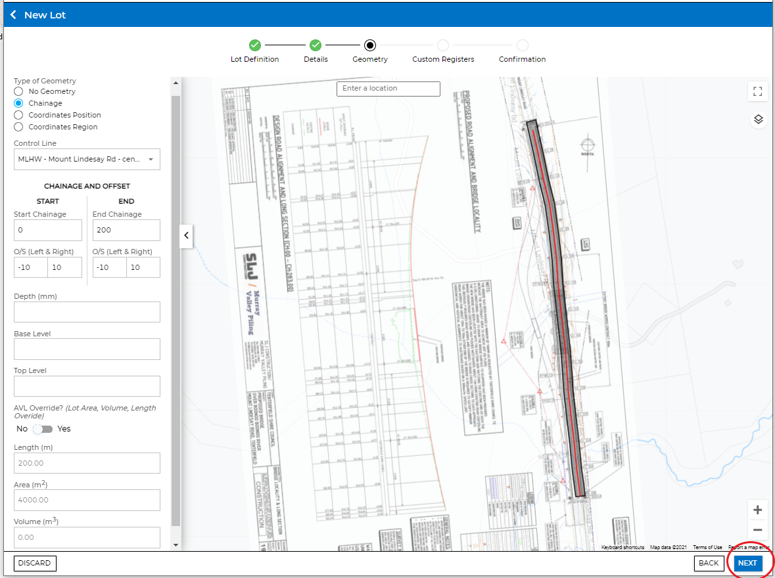The height and width of the screenshot is (578, 775).
Task: Click the BACK button
Action: [x=708, y=563]
